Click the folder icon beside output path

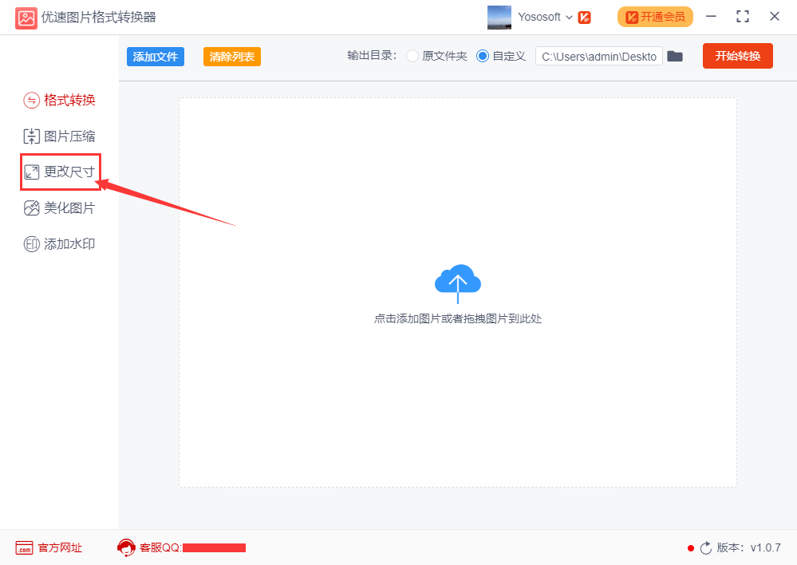coord(674,56)
